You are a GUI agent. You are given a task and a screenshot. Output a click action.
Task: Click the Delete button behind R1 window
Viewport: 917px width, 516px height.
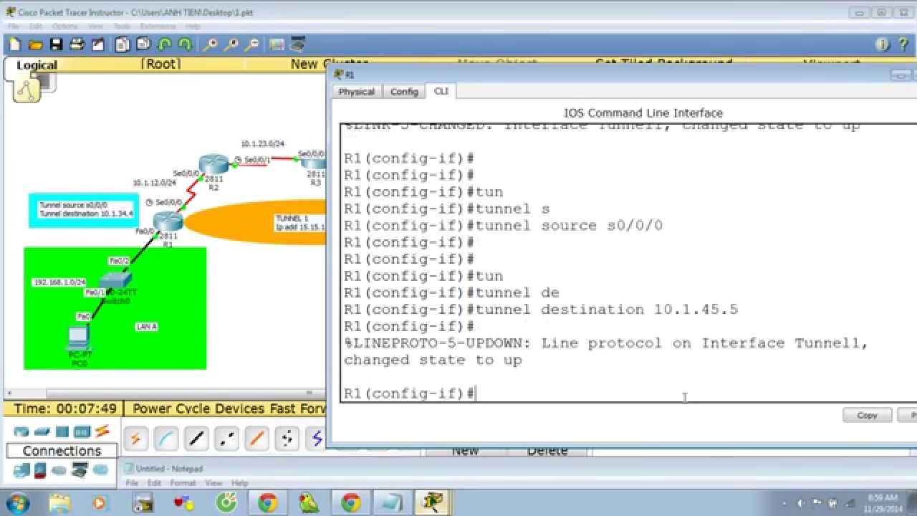tap(547, 451)
